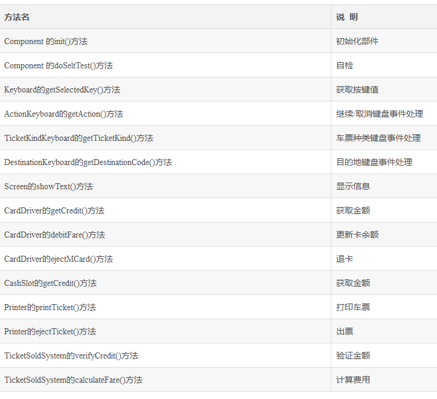
Task: Click TicketKindKeyboard的getTicketKind()方法 cell
Action: (x=165, y=138)
